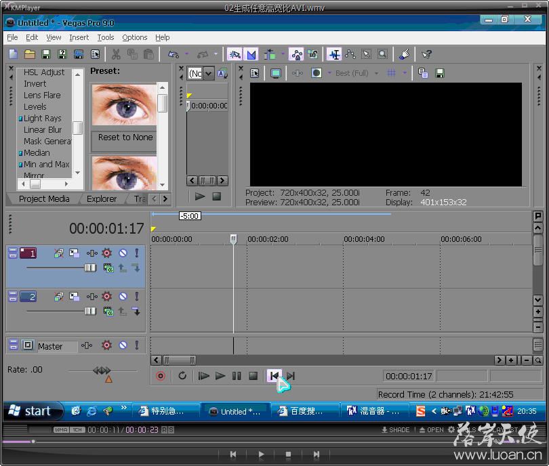Screen dimensions: 549x466
Task: Select the Median effect in list
Action: 37,153
